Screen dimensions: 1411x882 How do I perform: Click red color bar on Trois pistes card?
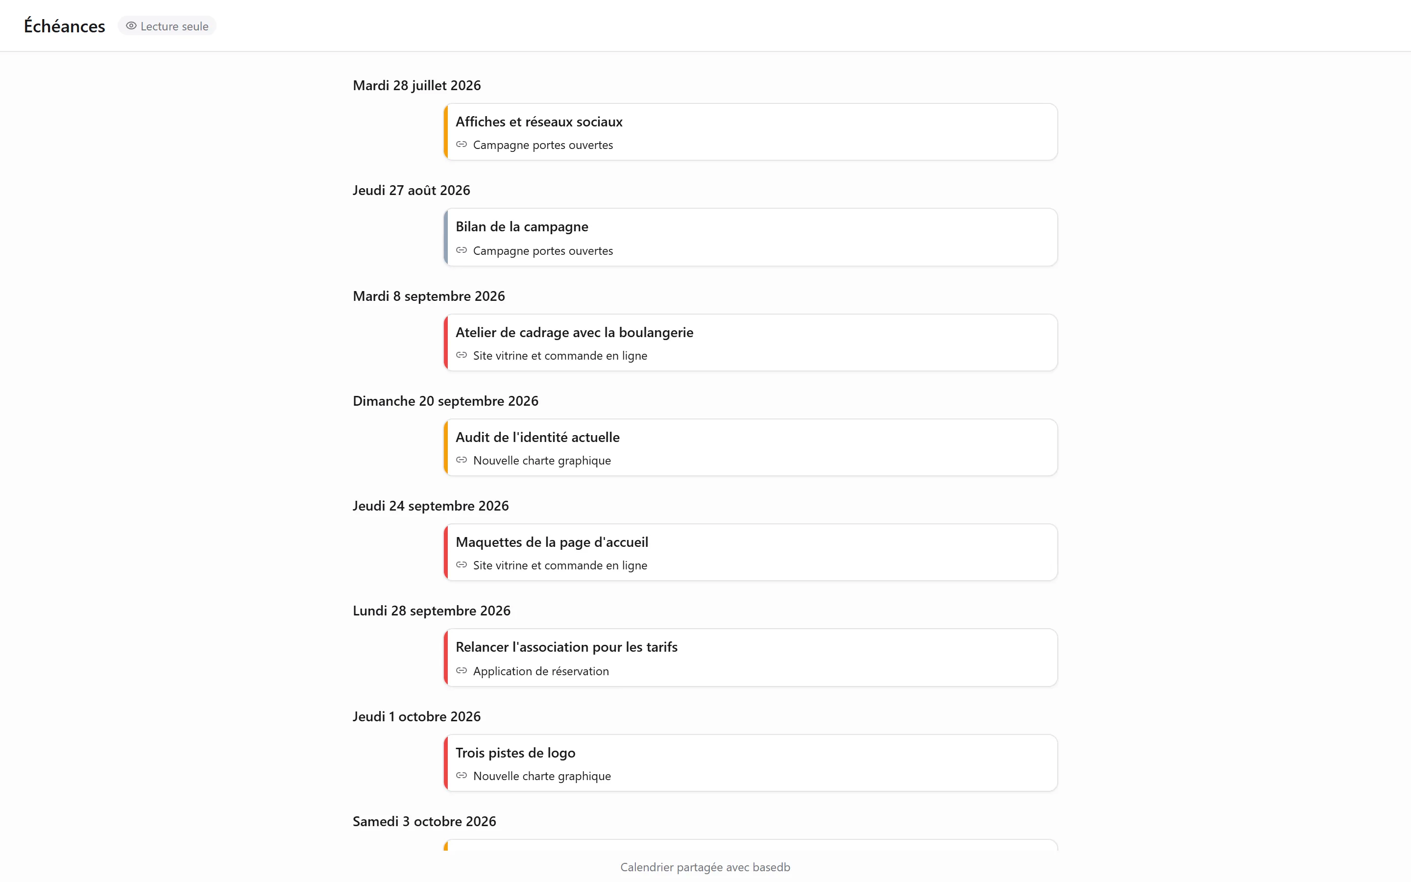[x=446, y=763]
